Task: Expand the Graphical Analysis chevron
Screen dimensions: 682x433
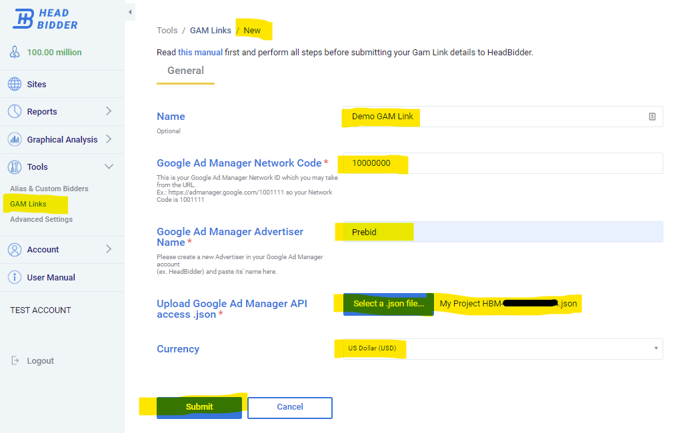Action: pos(109,139)
